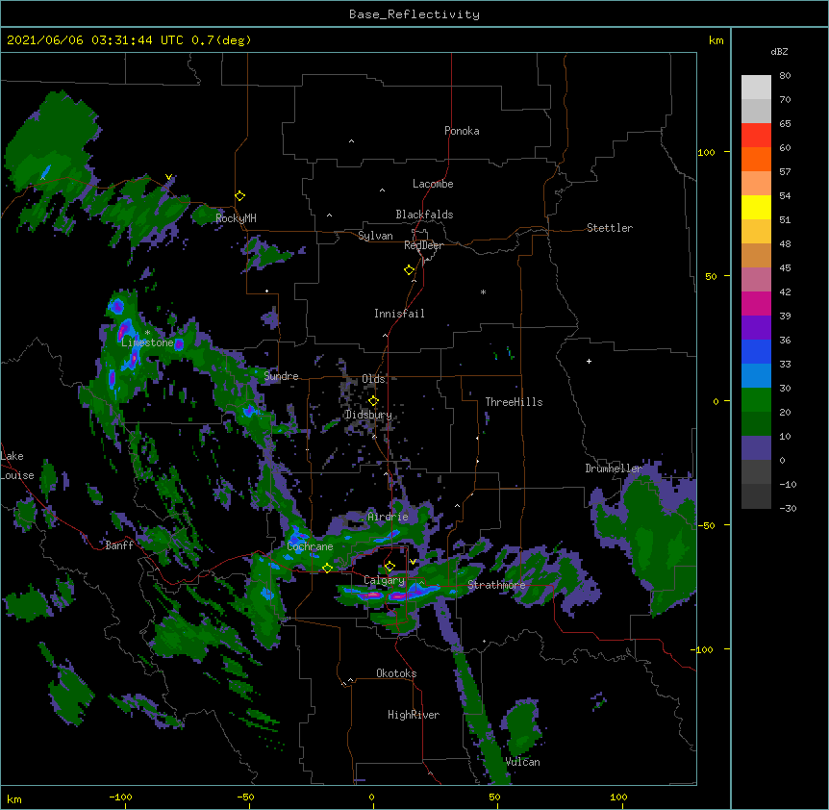
Task: Click the 50 tick on the right axis
Action: click(711, 276)
